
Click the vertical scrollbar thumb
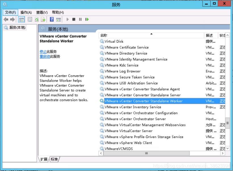(x=228, y=123)
